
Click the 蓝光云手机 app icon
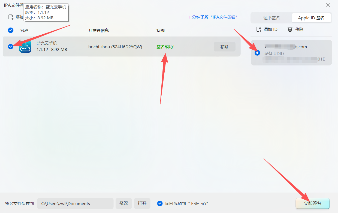[x=25, y=47]
